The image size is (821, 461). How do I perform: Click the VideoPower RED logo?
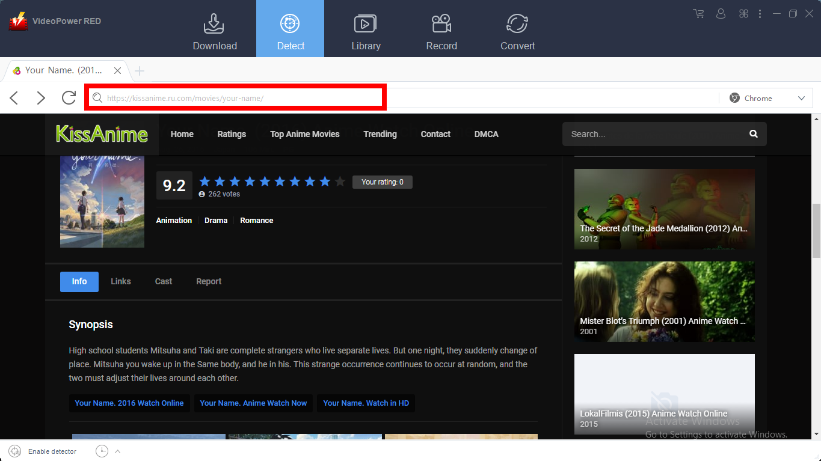(x=18, y=22)
